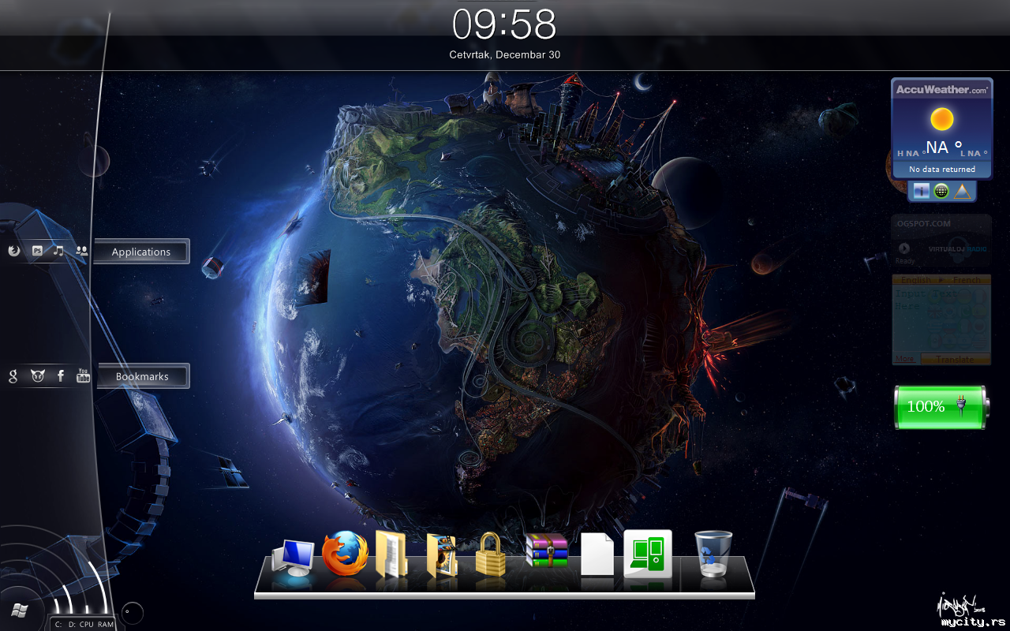Click the CPU meter label
1010x631 pixels.
87,625
